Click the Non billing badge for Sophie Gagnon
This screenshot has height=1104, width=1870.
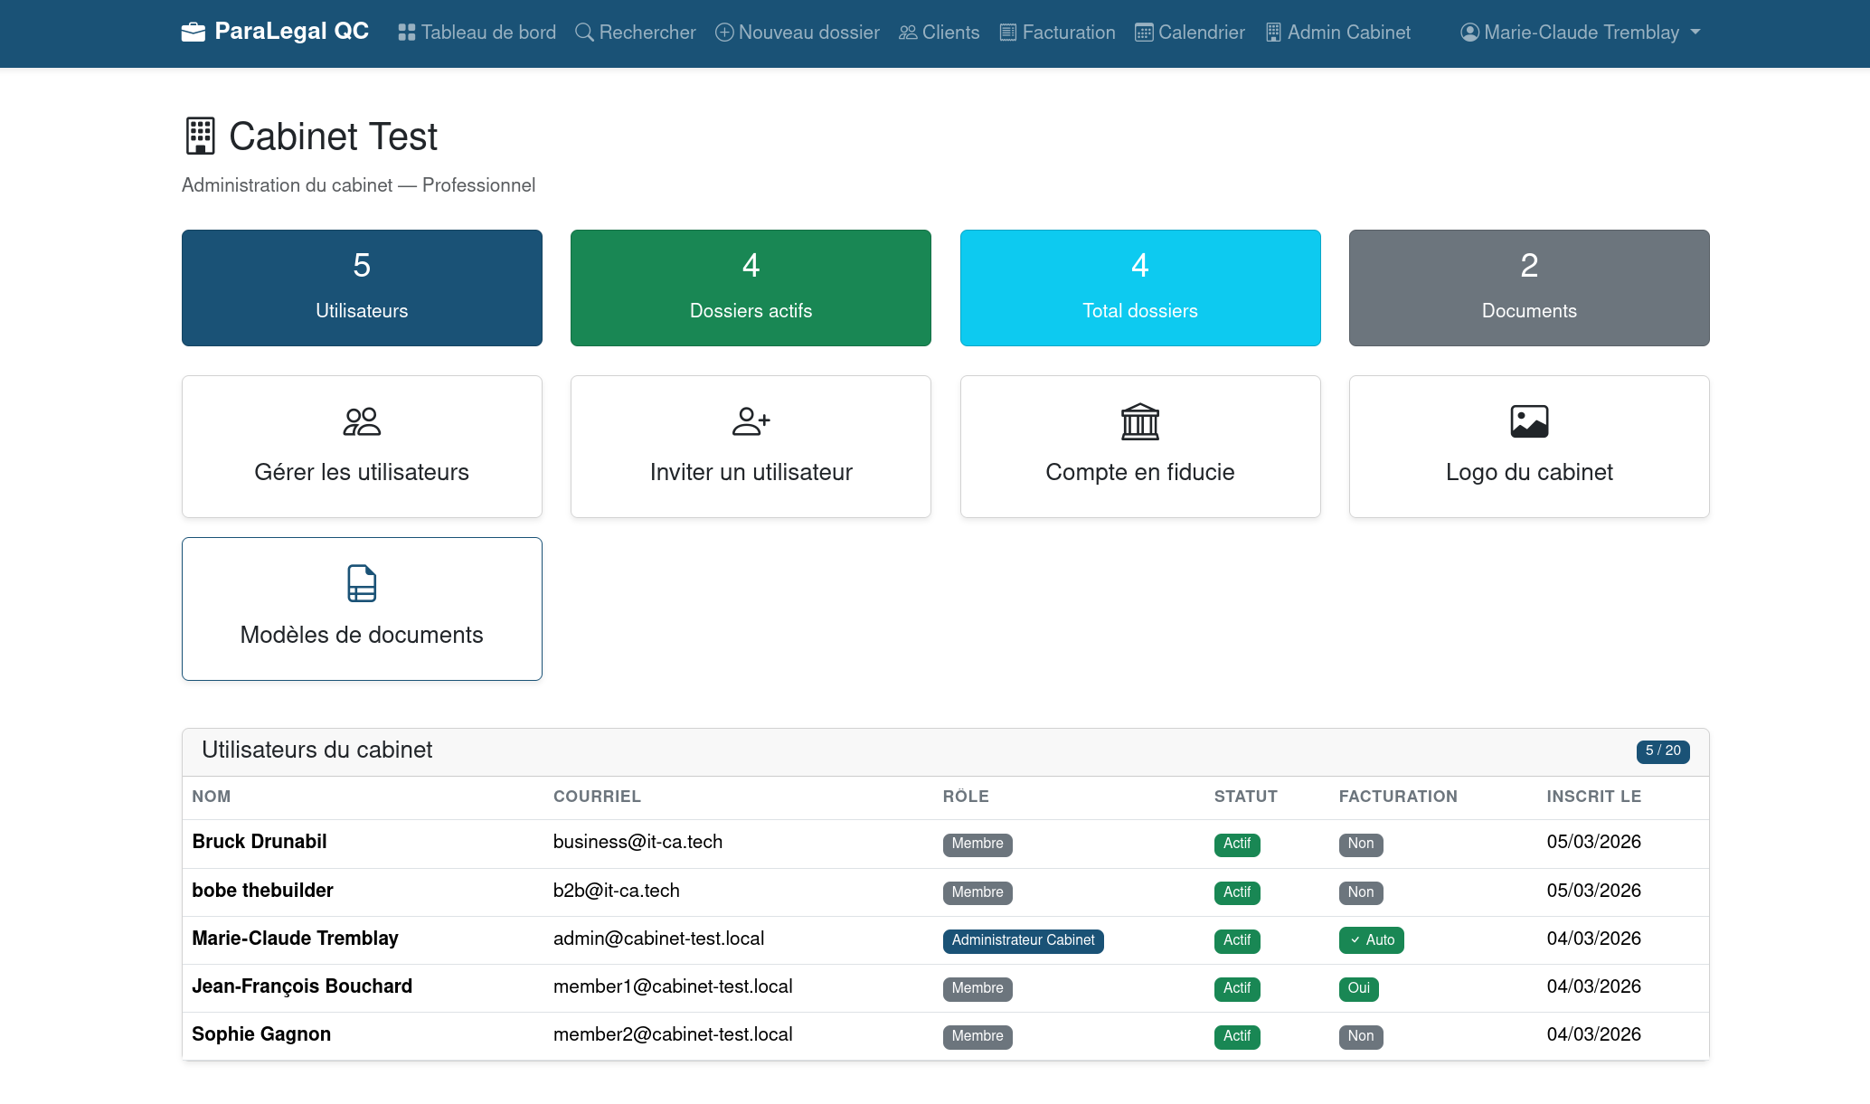[1360, 1036]
